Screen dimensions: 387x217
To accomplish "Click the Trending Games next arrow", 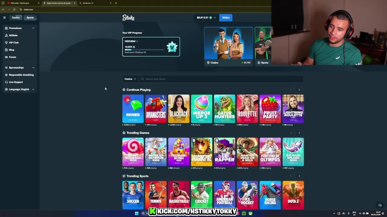I will [299, 133].
